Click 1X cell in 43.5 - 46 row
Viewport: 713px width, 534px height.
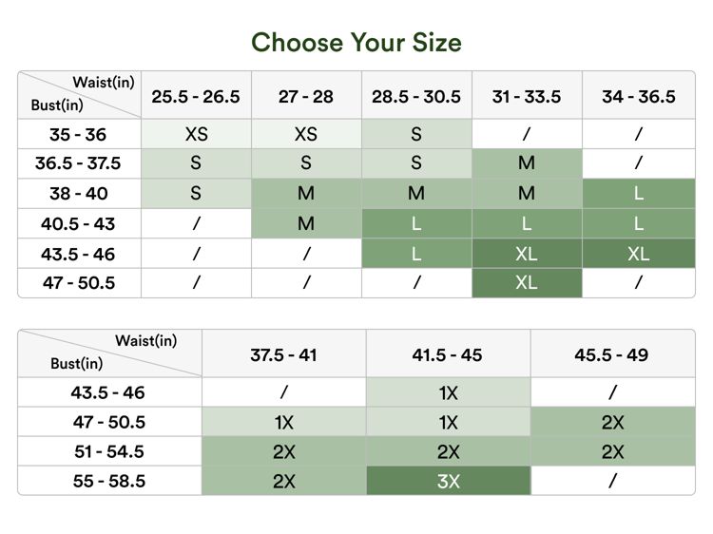tap(448, 392)
